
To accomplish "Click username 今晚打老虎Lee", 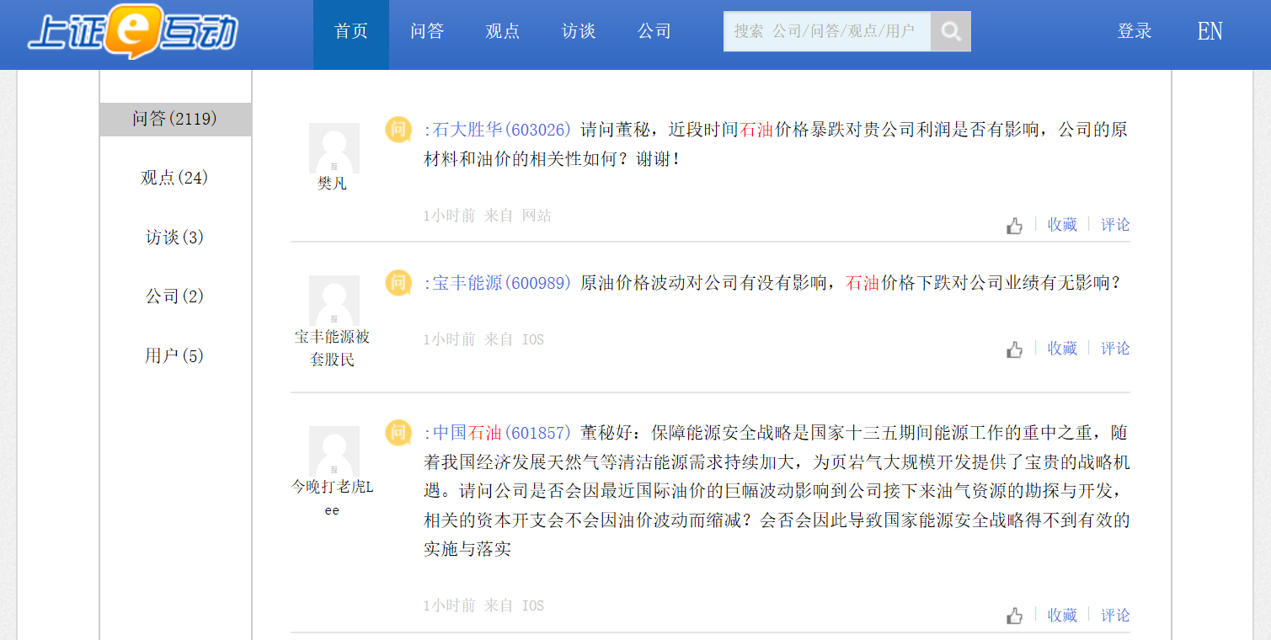I will [x=332, y=498].
